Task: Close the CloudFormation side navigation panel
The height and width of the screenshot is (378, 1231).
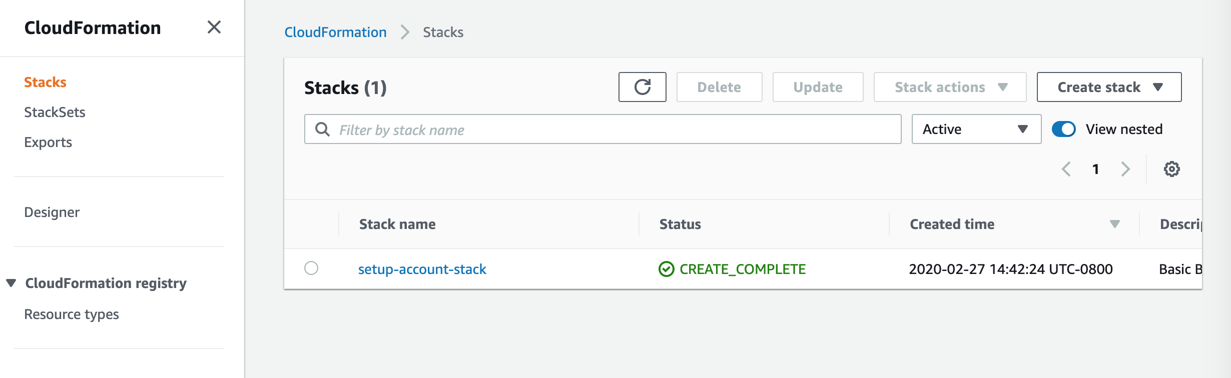Action: pos(214,27)
